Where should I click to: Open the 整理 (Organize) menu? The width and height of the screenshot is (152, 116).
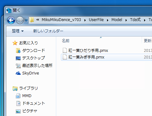[18, 31]
